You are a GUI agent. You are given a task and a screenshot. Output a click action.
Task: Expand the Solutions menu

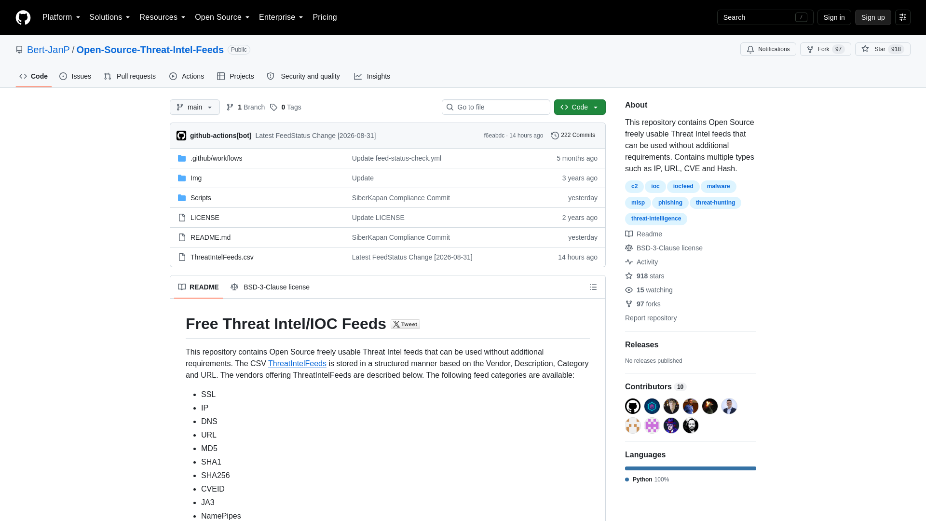[x=109, y=17]
